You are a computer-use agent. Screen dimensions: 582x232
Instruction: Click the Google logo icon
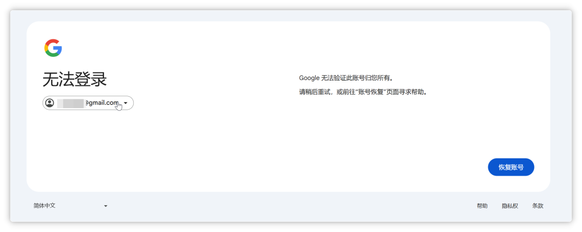(53, 48)
